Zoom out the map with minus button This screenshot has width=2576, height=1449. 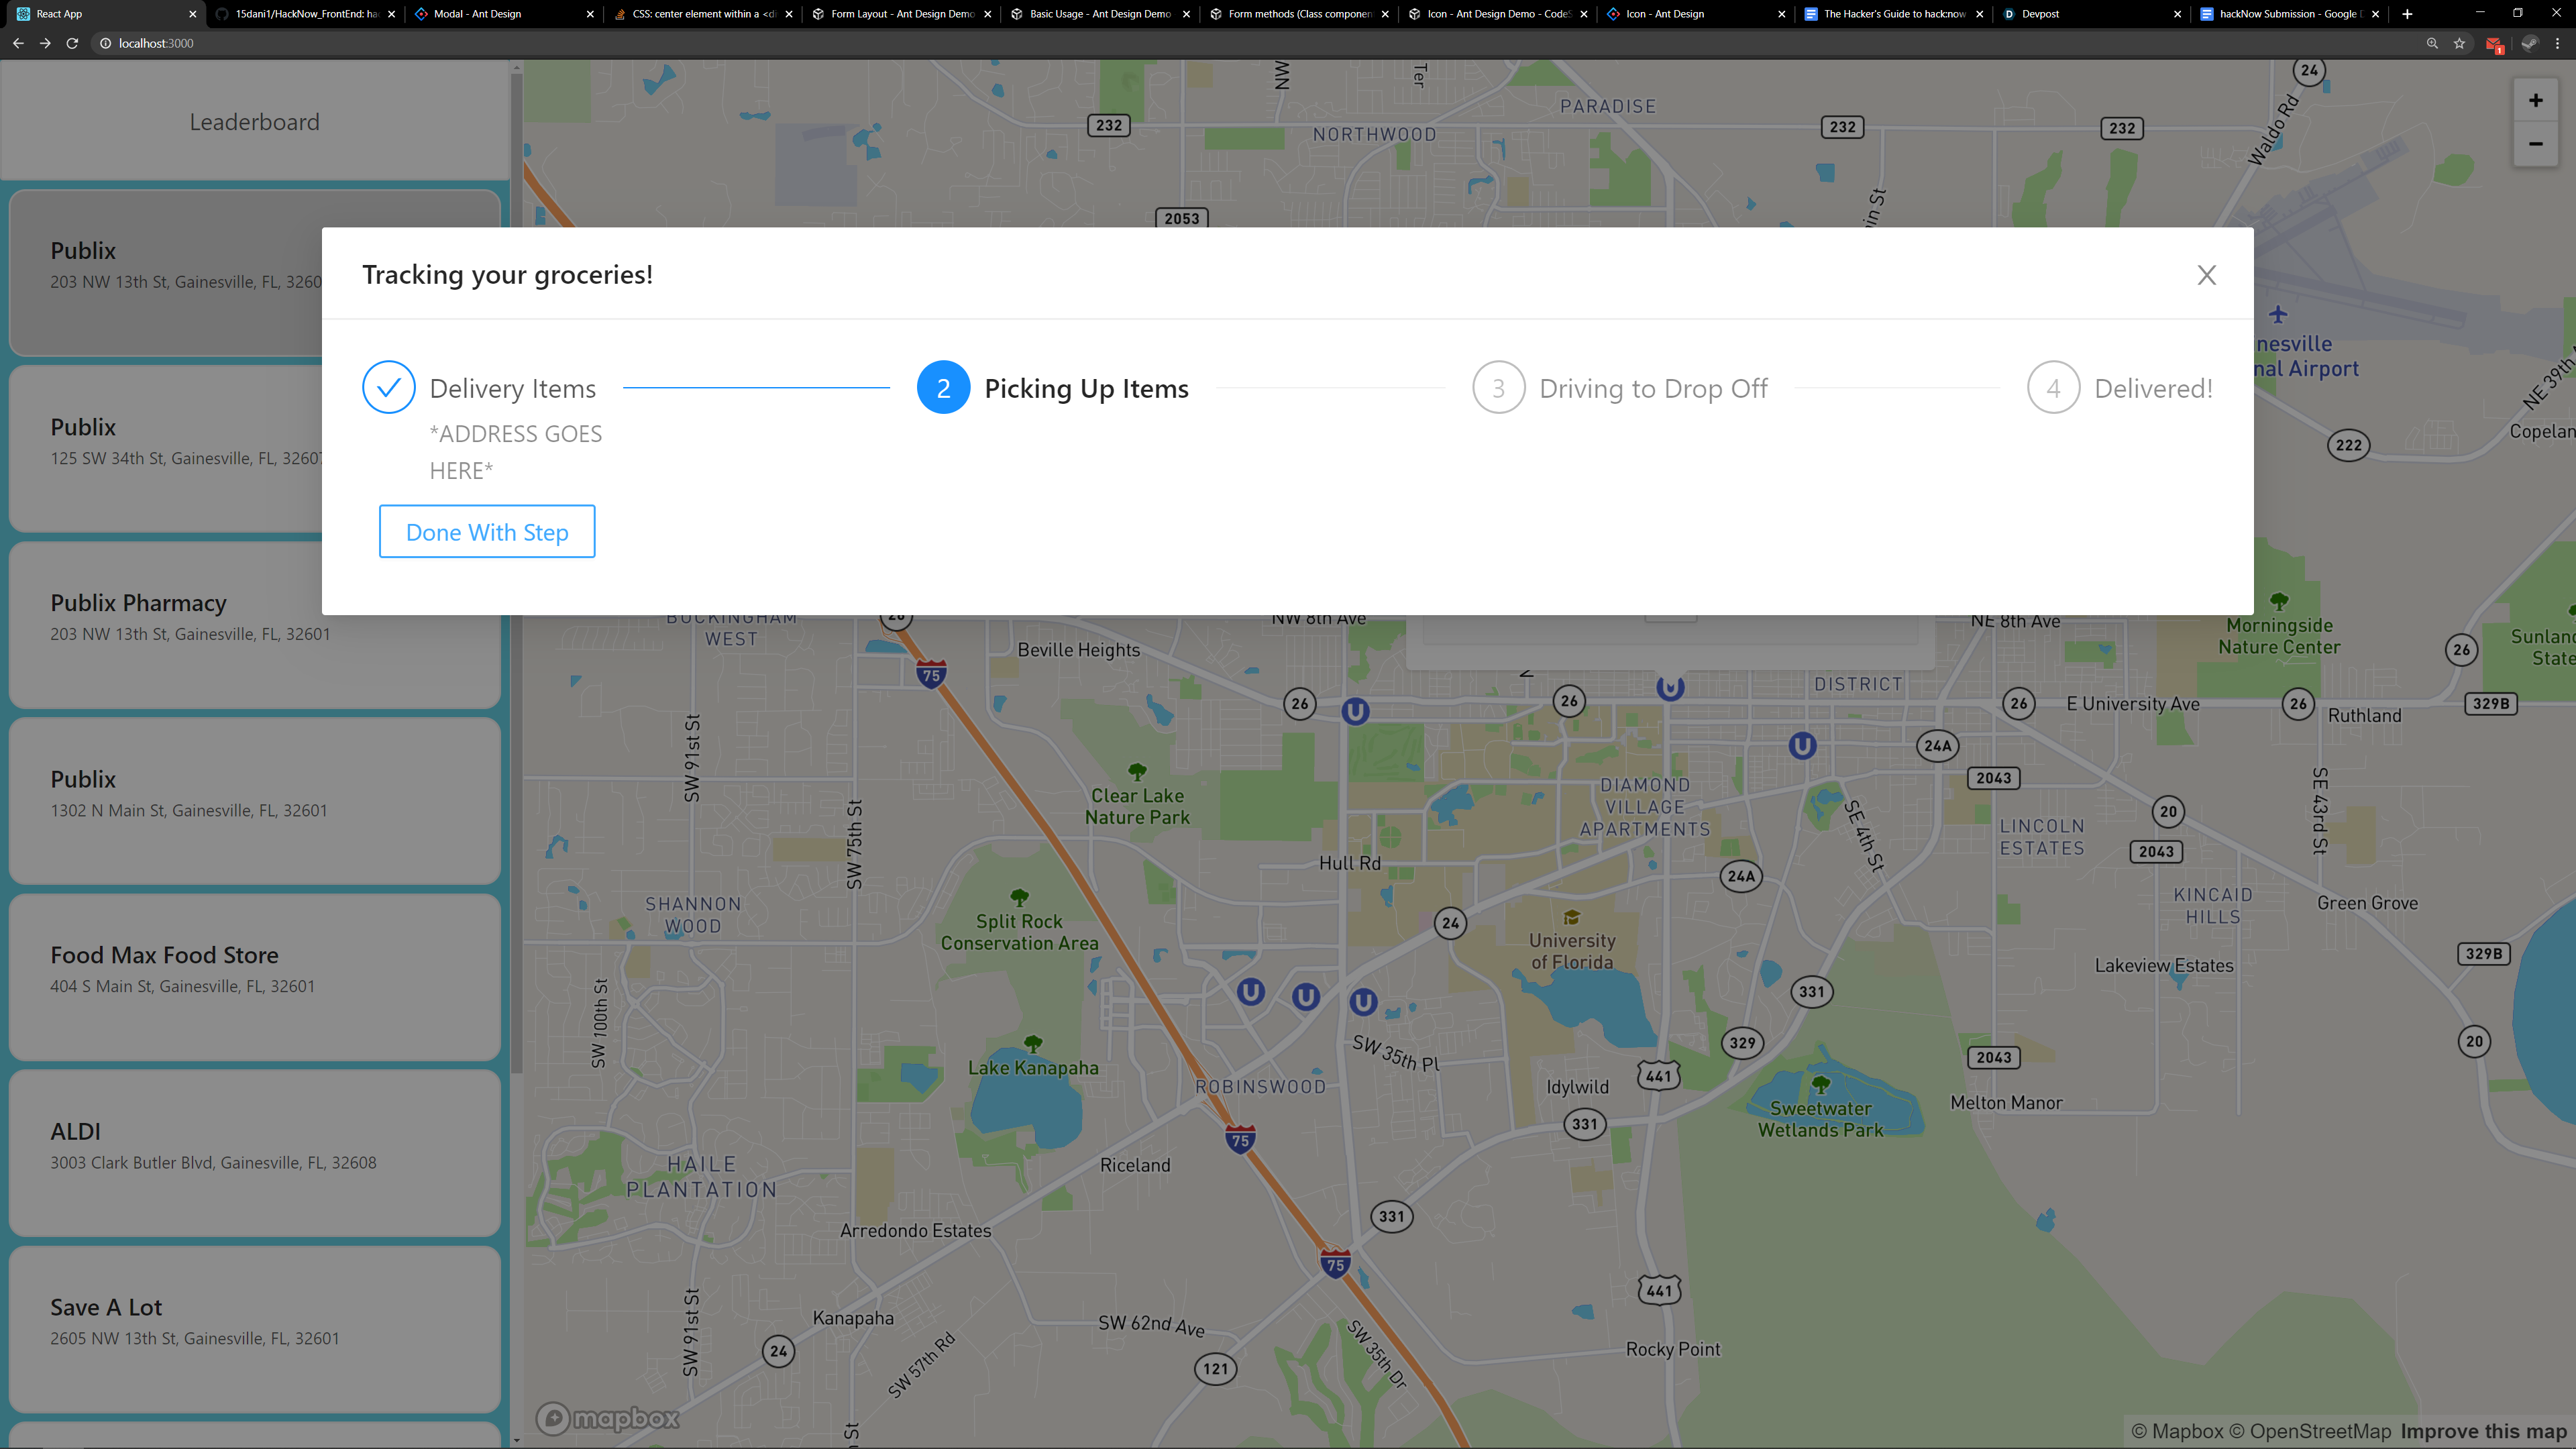[2535, 144]
